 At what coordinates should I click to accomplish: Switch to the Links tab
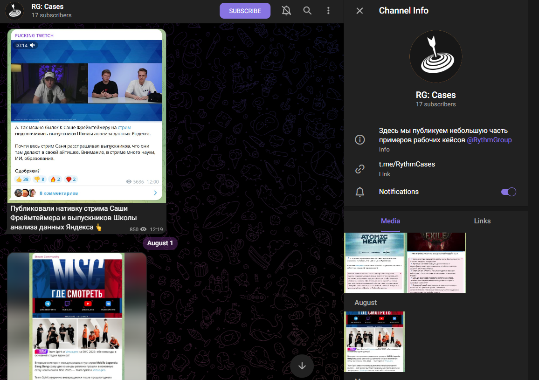482,221
